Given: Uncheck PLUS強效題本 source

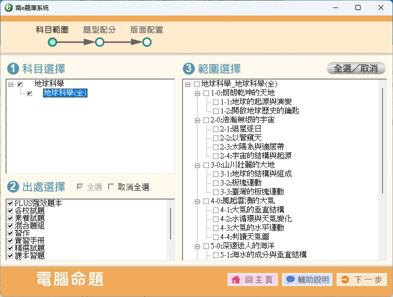Looking at the screenshot, I should click(x=10, y=203).
